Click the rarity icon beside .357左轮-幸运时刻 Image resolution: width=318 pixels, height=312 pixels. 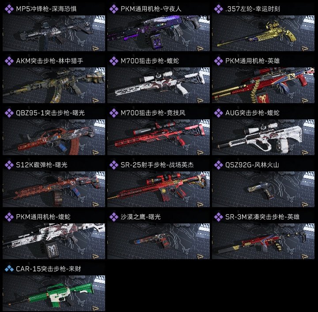(x=219, y=9)
